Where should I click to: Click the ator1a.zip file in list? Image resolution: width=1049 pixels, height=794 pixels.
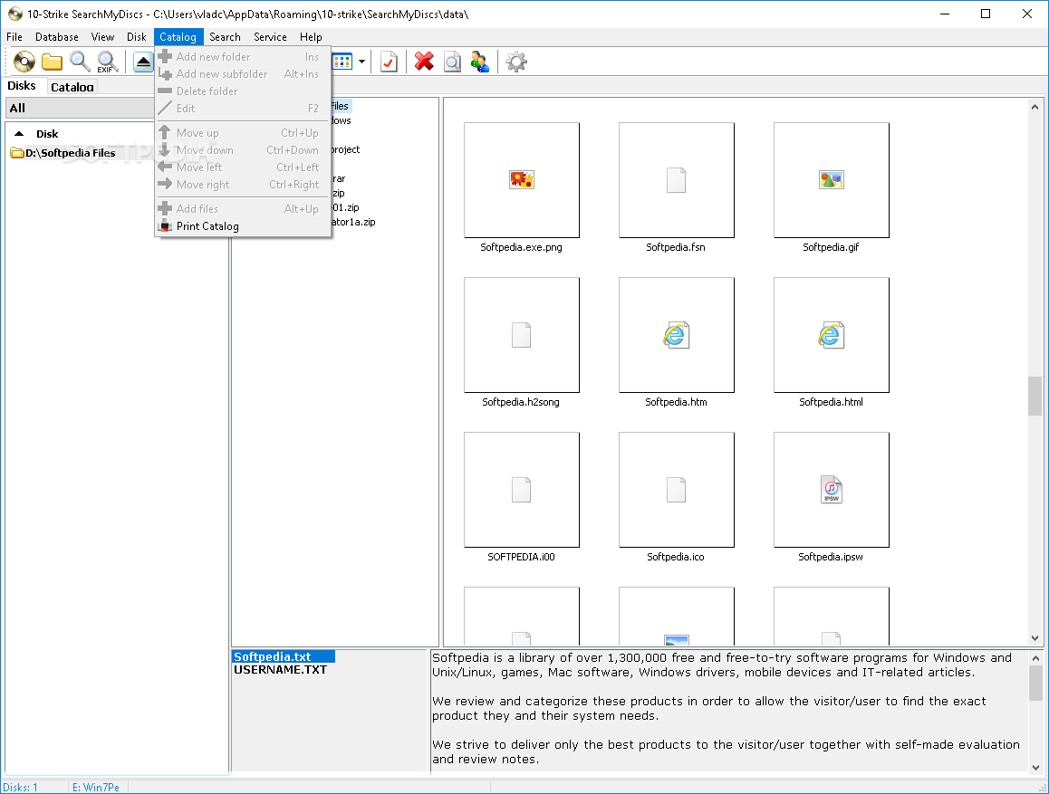[x=353, y=222]
